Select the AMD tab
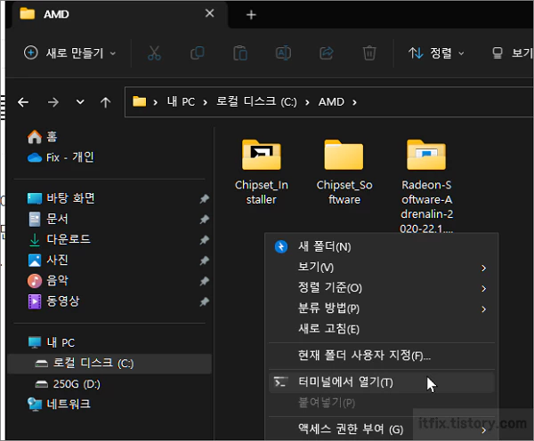Viewport: 534px width, 441px height. (x=120, y=14)
